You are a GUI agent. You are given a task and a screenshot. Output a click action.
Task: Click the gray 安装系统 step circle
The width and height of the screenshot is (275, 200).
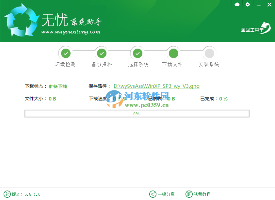209,53
